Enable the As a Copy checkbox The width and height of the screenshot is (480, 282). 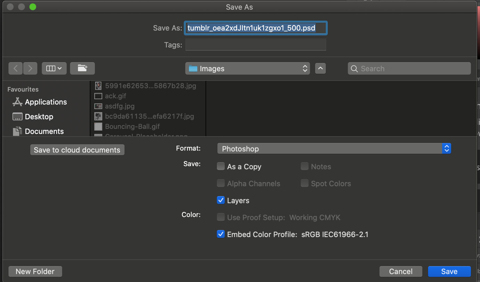[221, 166]
